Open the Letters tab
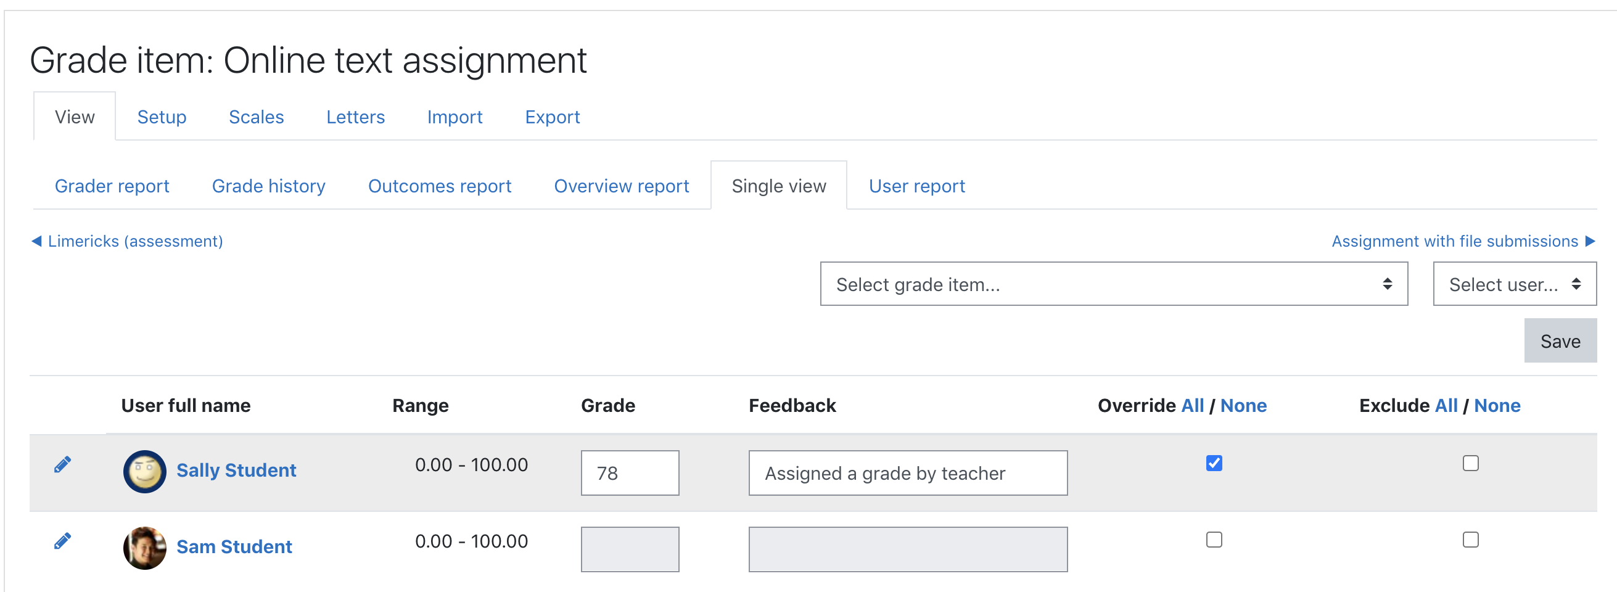Image resolution: width=1617 pixels, height=592 pixels. pyautogui.click(x=355, y=117)
